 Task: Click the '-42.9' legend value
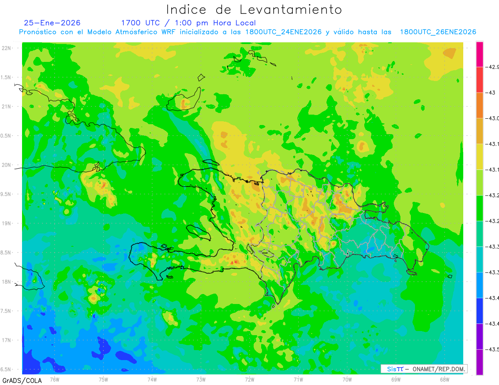tap(492, 67)
